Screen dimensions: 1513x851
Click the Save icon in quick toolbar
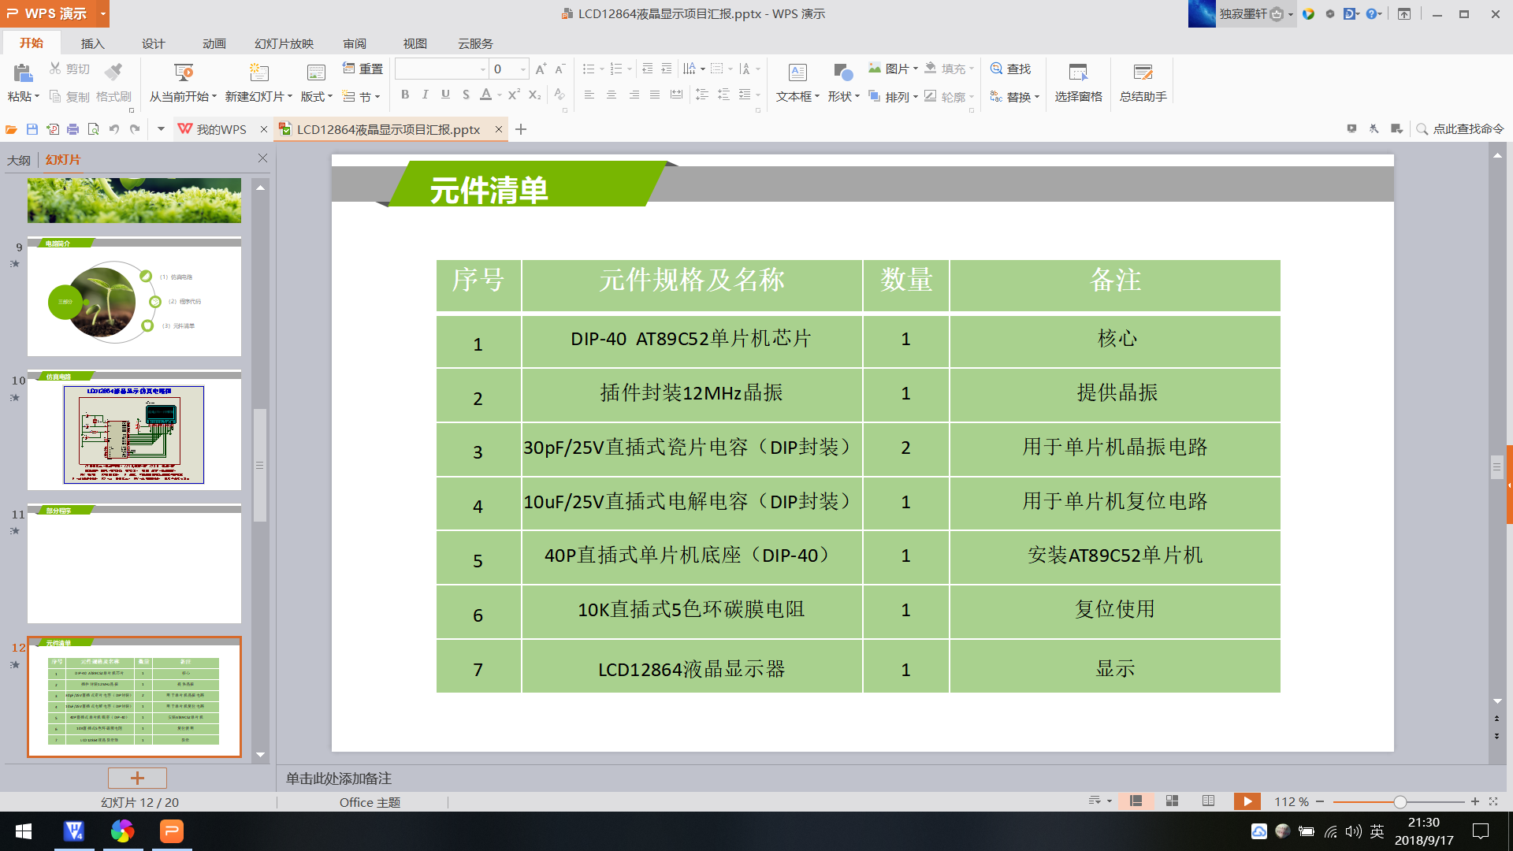point(32,129)
